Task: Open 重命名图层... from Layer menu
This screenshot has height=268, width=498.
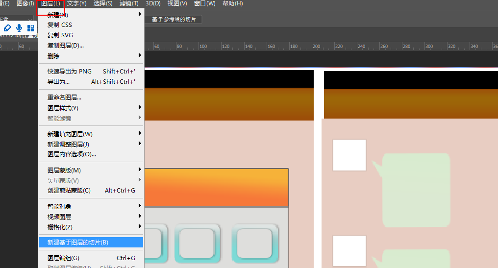Action: click(64, 97)
